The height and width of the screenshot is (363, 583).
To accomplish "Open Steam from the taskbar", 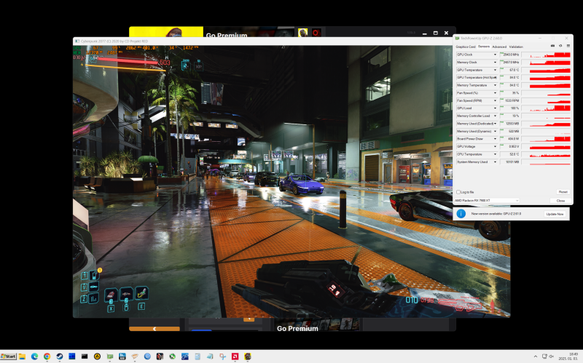I will pyautogui.click(x=60, y=356).
